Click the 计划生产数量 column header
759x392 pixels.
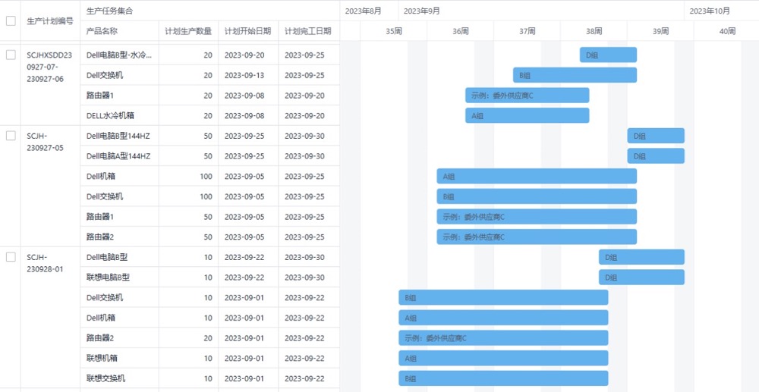188,31
